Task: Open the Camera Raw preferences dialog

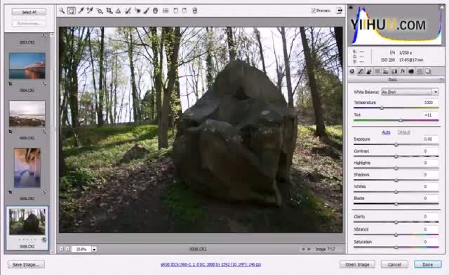Action: click(x=165, y=11)
